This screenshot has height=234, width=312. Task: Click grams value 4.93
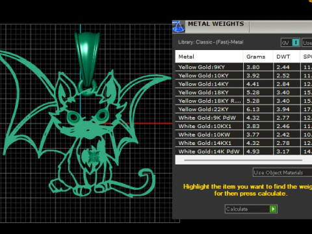(253, 151)
